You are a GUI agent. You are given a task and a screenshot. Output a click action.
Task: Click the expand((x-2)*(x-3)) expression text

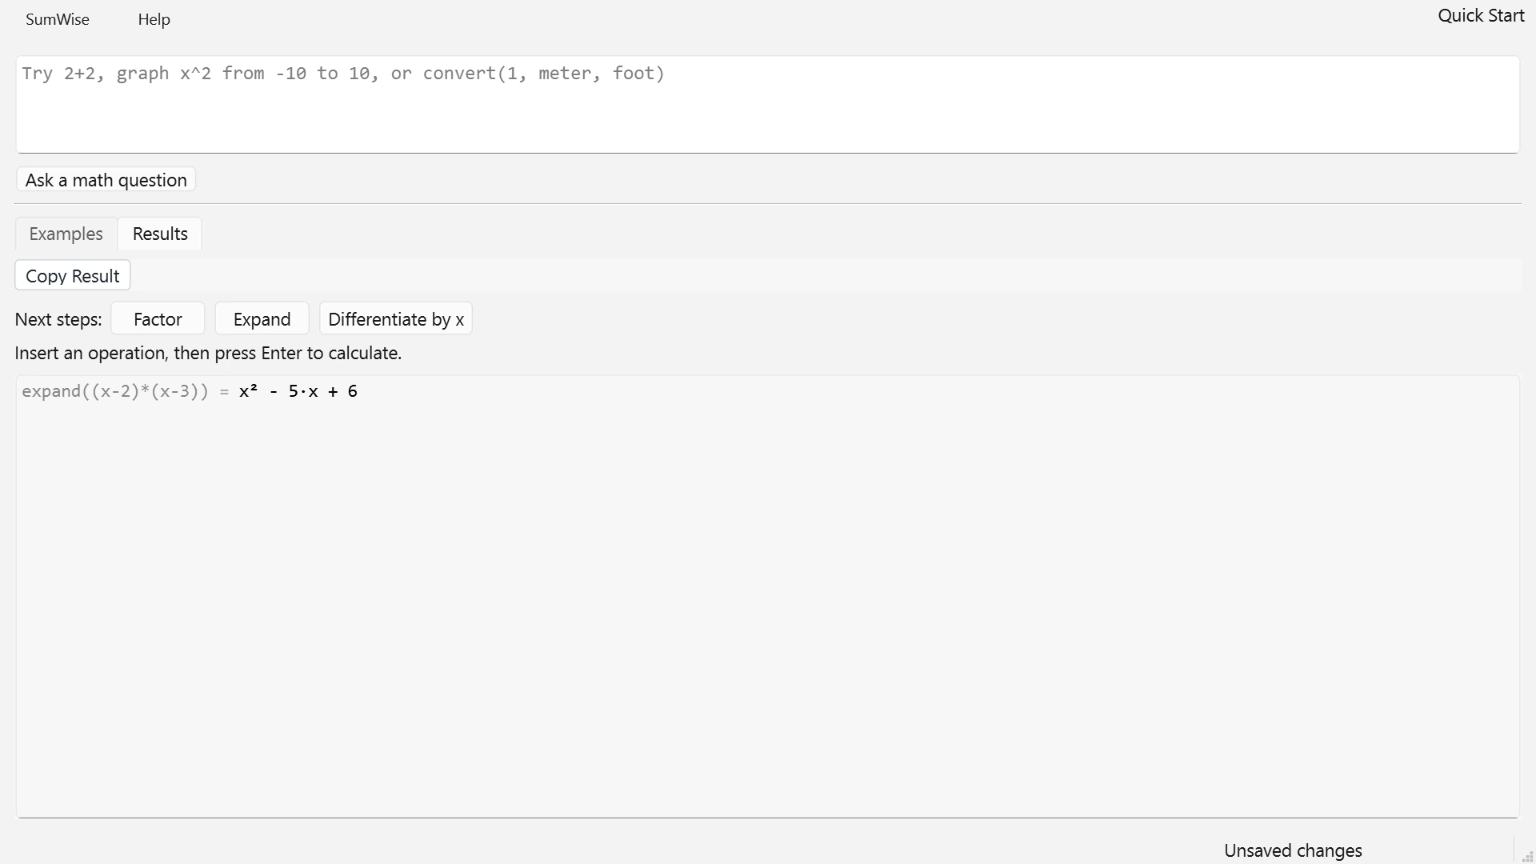(115, 391)
